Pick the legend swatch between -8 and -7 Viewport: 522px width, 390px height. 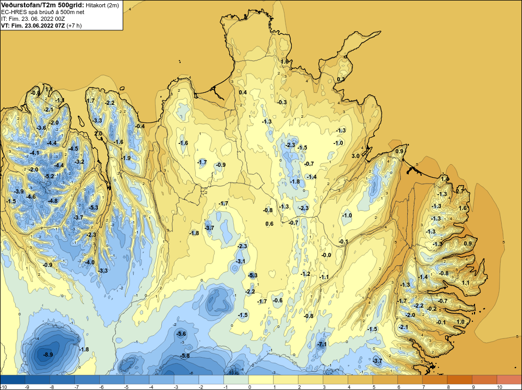pyautogui.click(x=62, y=380)
